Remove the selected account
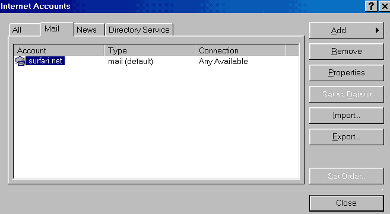This screenshot has width=390, height=214. coord(347,52)
